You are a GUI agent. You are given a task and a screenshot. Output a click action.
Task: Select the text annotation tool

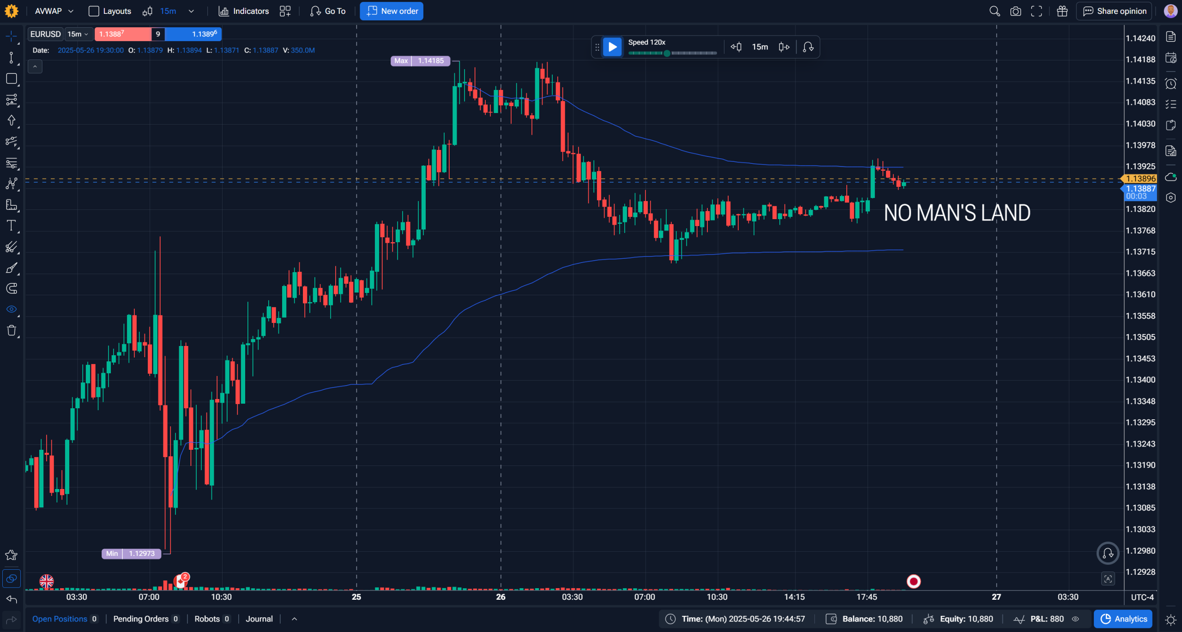point(12,226)
